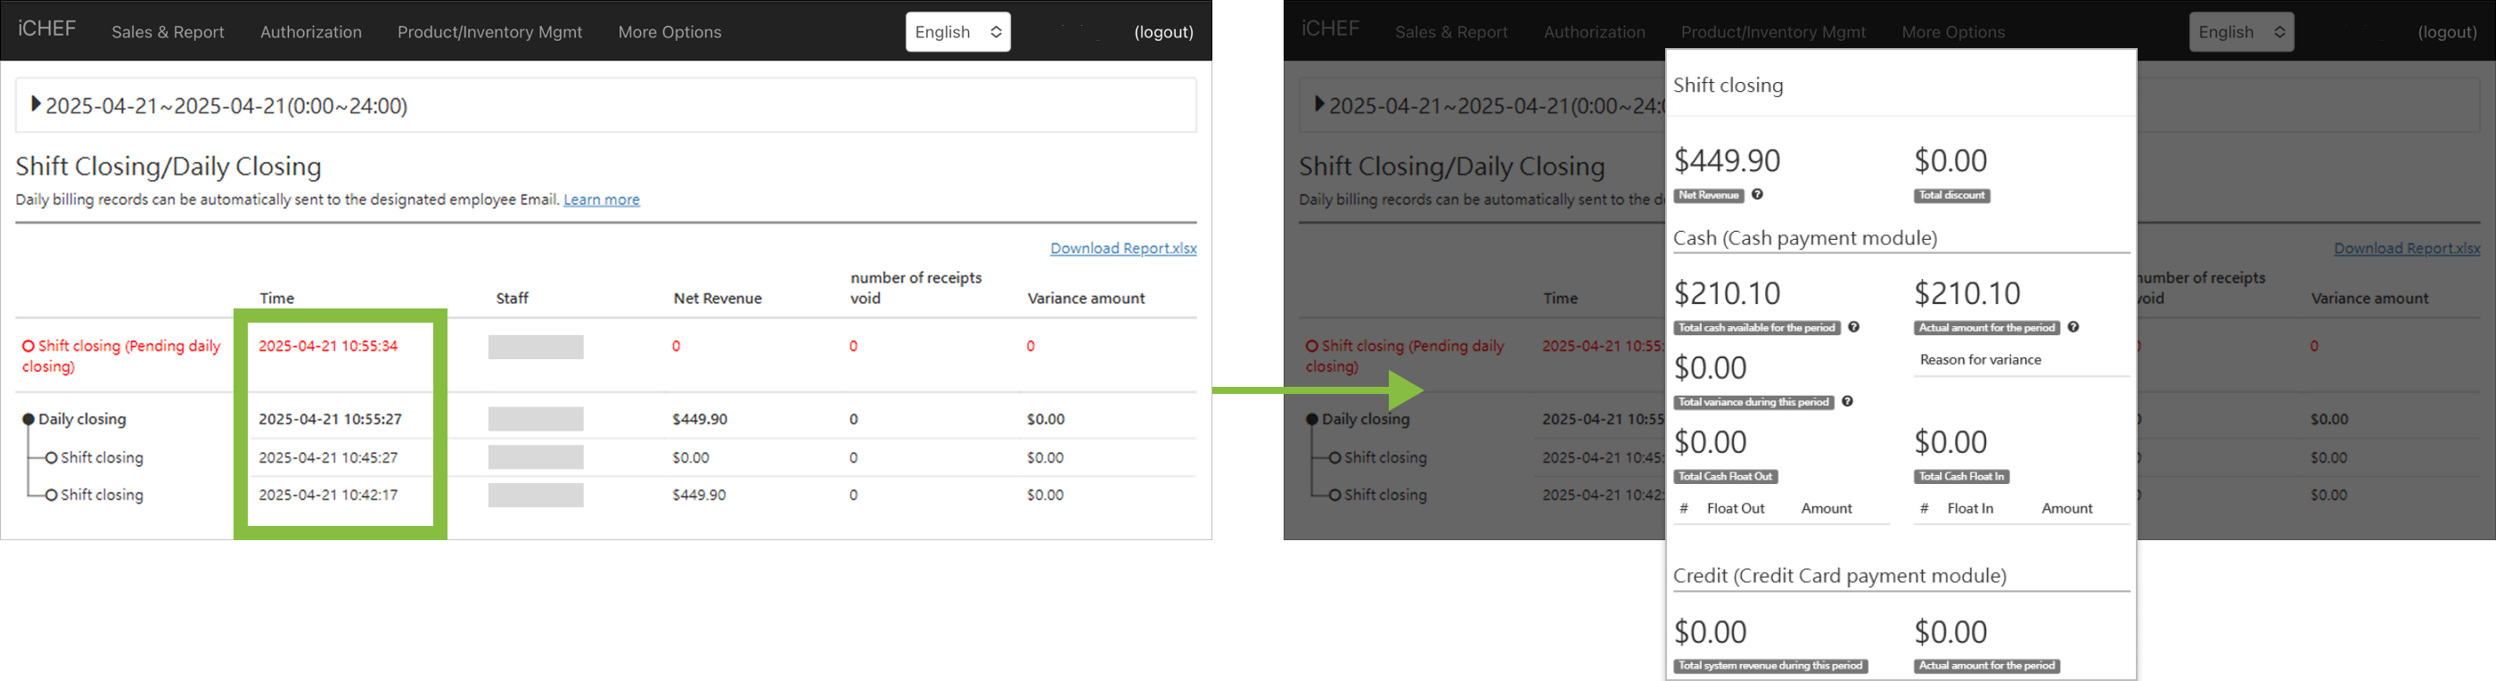Open the English language dropdown on undimmed page
The height and width of the screenshot is (681, 2496).
point(957,32)
